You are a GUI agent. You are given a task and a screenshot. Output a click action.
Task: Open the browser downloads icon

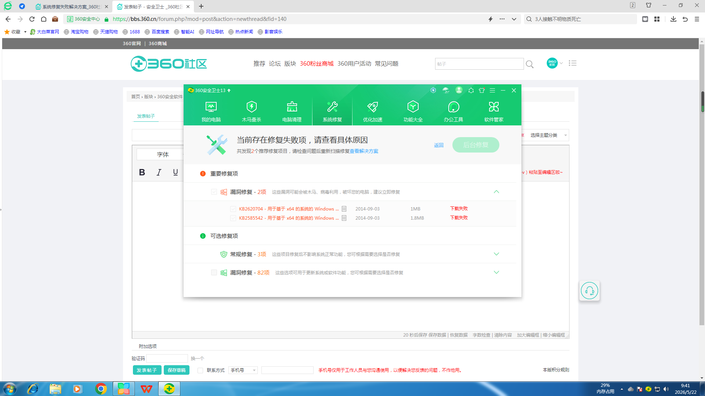click(x=673, y=19)
